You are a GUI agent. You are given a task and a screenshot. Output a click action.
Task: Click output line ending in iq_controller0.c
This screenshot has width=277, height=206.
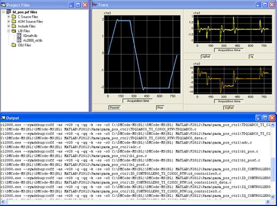tap(110, 192)
